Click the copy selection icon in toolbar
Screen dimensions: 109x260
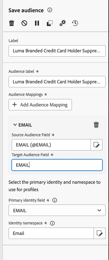point(50,23)
